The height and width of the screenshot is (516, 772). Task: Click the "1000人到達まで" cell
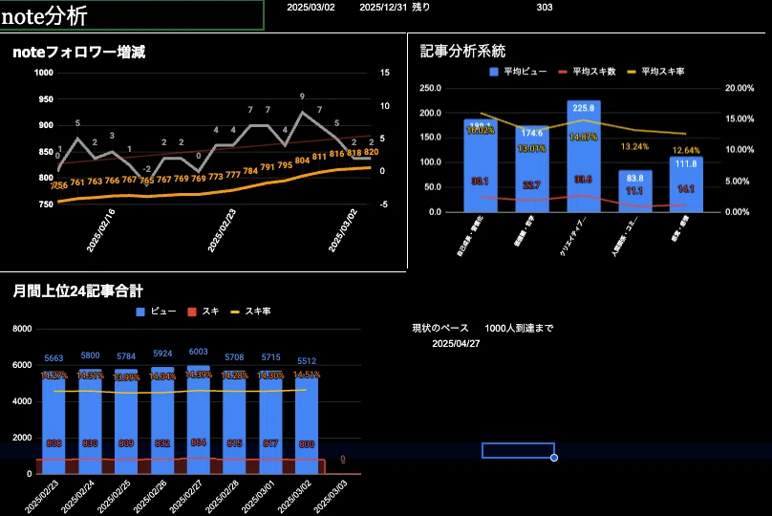click(x=519, y=328)
